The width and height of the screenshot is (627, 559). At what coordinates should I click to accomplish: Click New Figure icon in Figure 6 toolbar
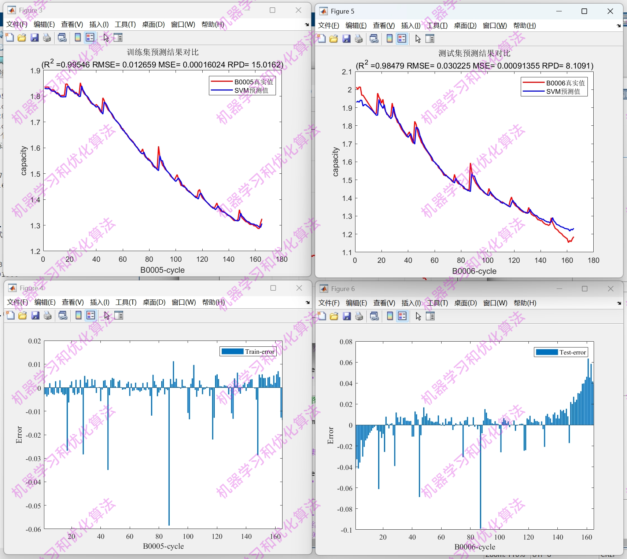322,316
